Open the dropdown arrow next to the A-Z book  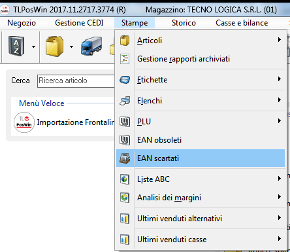pyautogui.click(x=33, y=46)
